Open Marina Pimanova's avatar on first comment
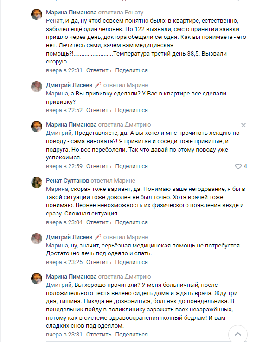Viewport: 256px width, 342px height. (x=37, y=14)
